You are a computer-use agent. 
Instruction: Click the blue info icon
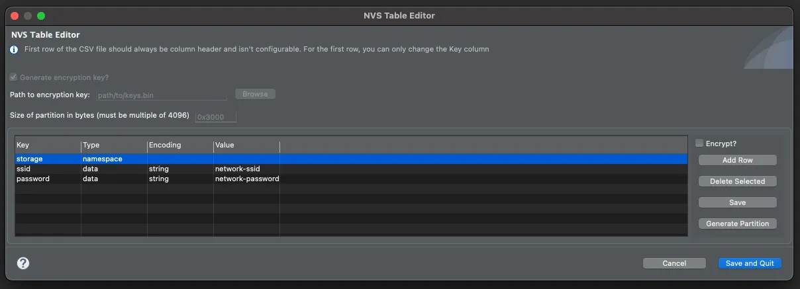pyautogui.click(x=14, y=50)
